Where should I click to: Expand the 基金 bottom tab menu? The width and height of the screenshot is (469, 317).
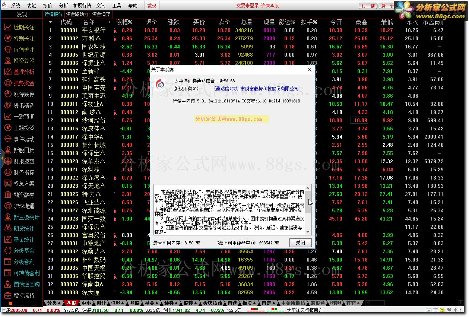(x=151, y=303)
